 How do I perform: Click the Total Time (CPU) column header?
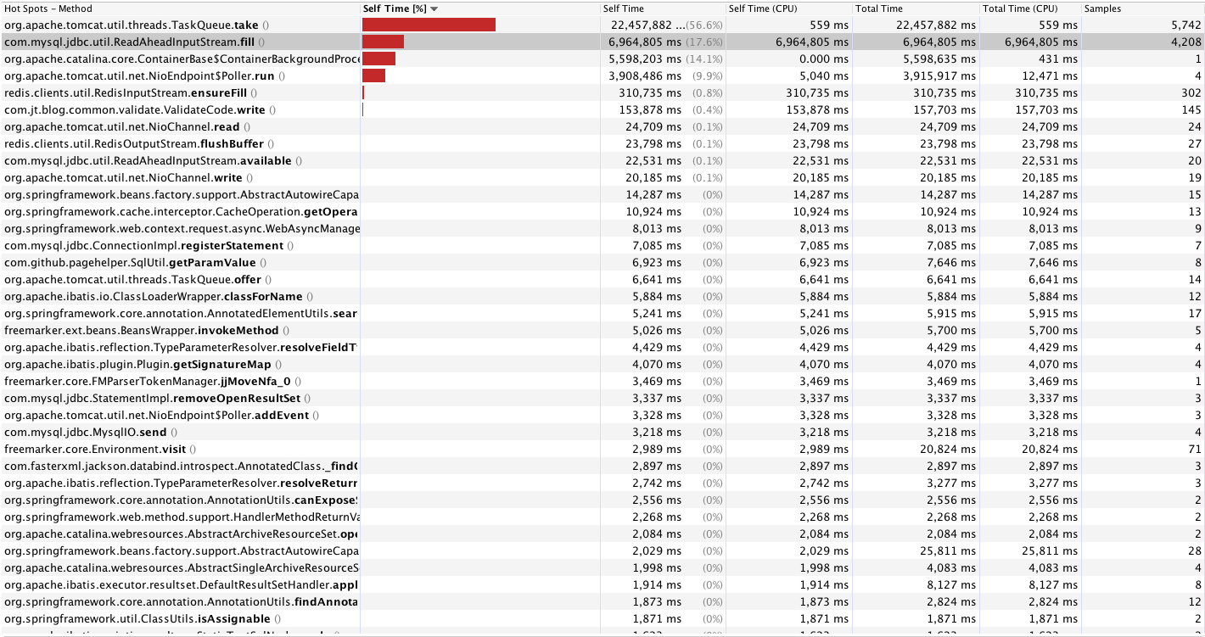(x=1031, y=8)
